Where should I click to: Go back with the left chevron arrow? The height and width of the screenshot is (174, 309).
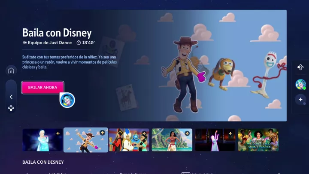pos(11,97)
